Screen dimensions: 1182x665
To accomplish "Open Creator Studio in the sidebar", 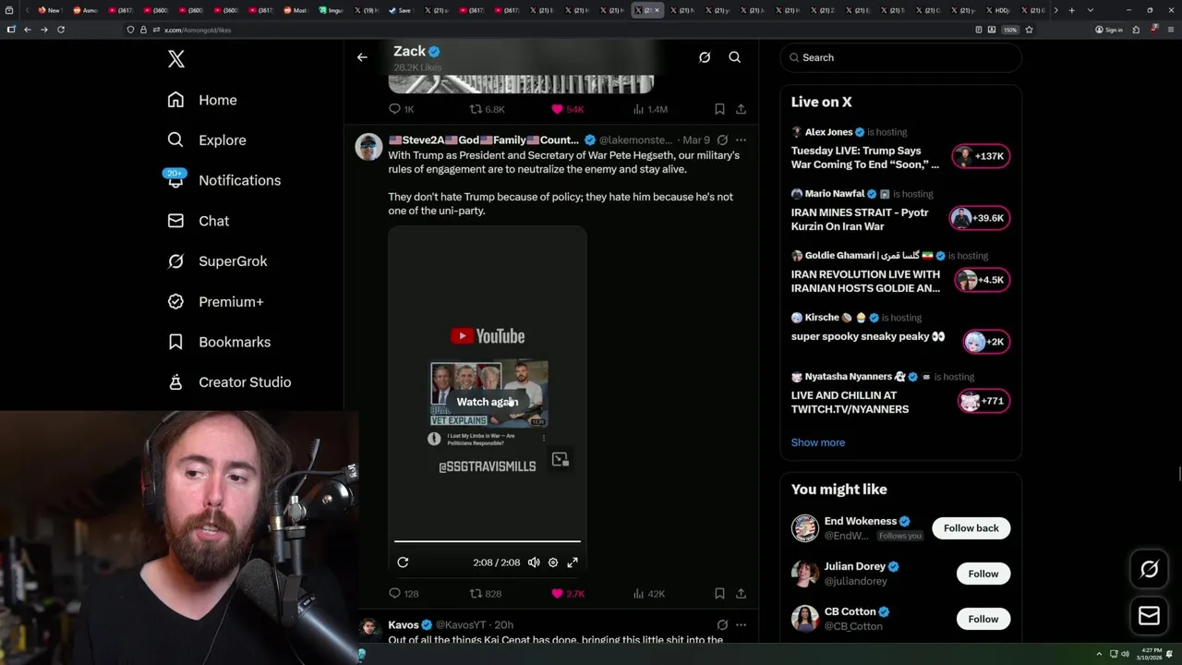I will pos(229,382).
